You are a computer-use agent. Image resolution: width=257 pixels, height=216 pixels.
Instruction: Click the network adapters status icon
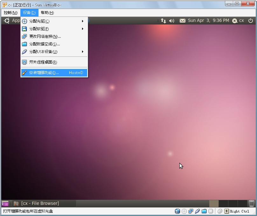191,211
